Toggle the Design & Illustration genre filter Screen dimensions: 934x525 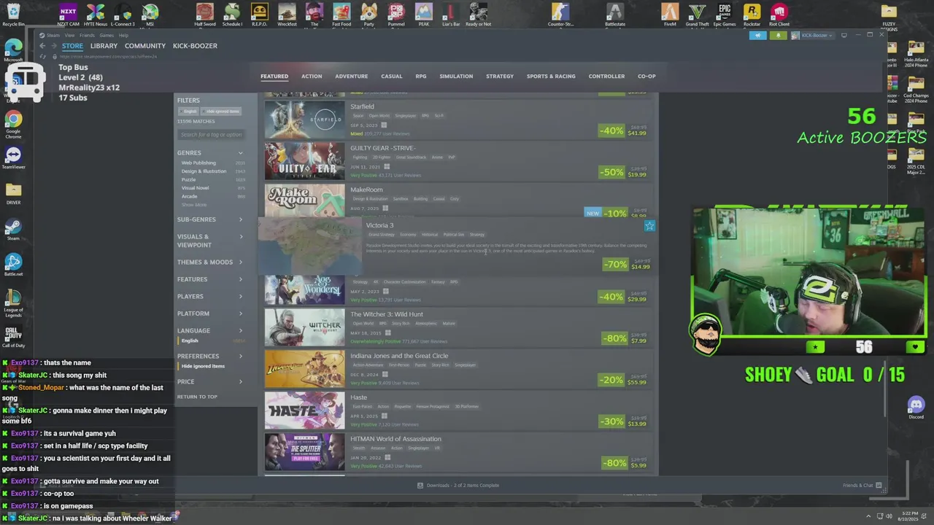204,171
